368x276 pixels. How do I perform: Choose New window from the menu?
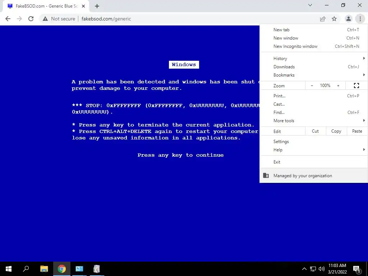pyautogui.click(x=313, y=38)
